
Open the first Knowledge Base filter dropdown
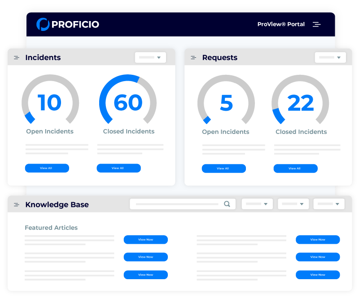click(257, 204)
